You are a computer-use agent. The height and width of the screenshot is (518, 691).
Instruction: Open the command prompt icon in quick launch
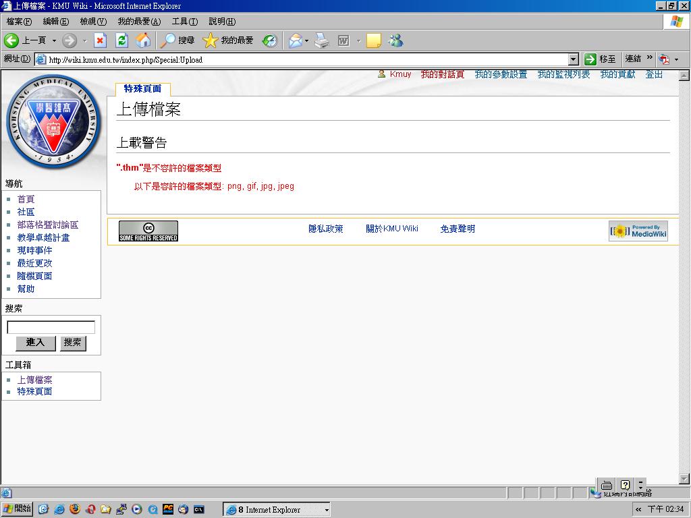(x=199, y=510)
